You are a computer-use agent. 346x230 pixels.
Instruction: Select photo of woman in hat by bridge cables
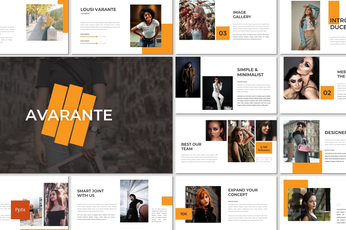[x=134, y=201]
